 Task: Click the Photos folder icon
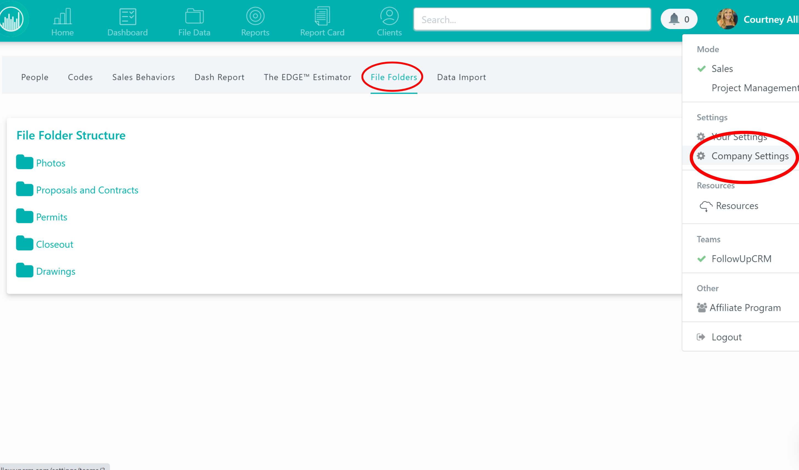point(25,162)
